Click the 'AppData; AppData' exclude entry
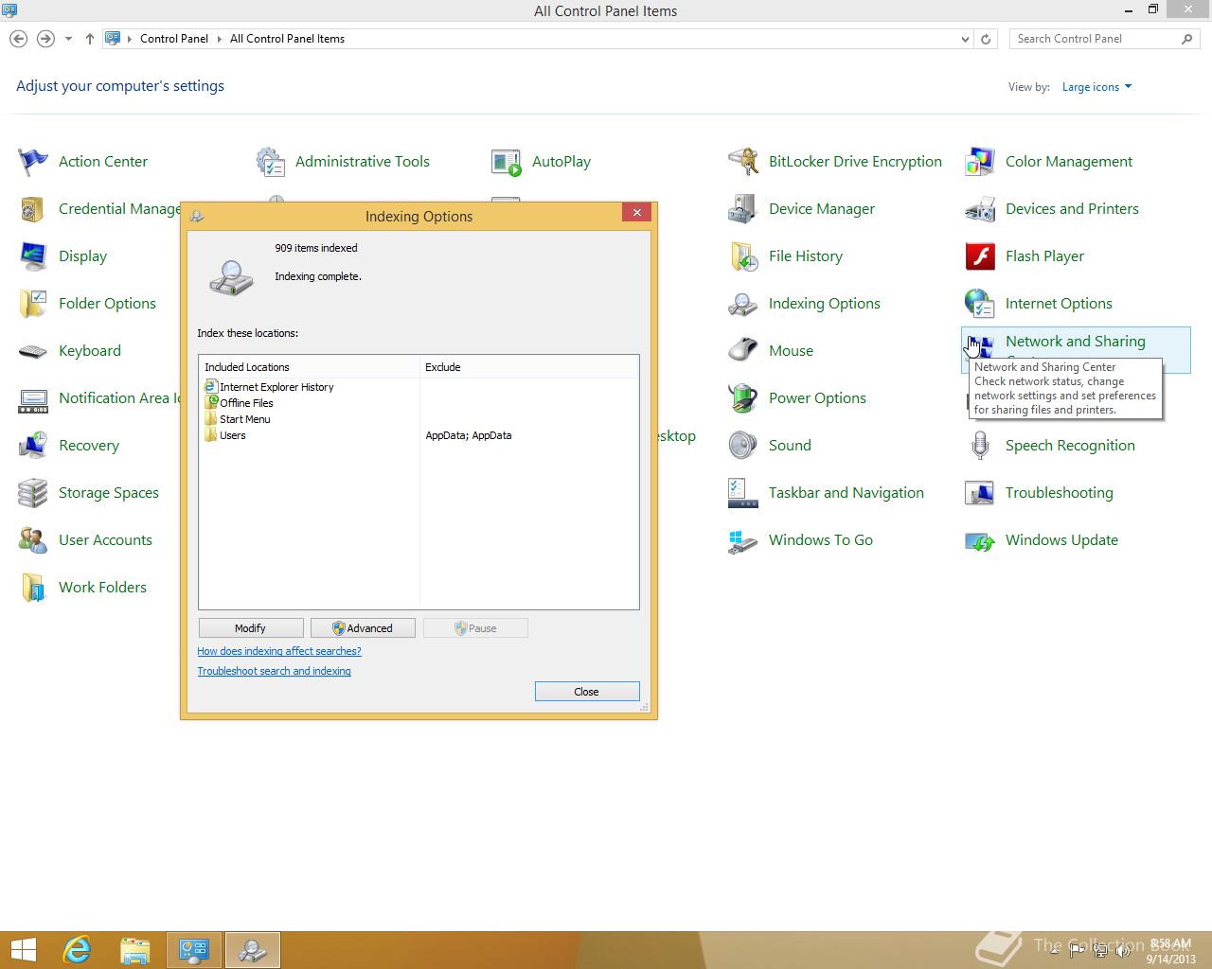Viewport: 1212px width, 969px height. click(x=469, y=435)
